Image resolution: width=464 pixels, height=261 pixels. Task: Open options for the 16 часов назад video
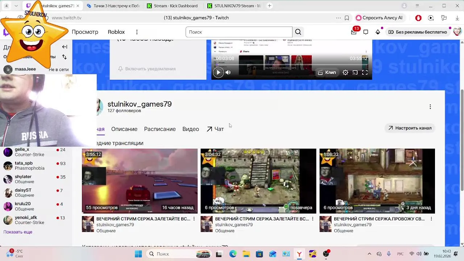point(194,219)
